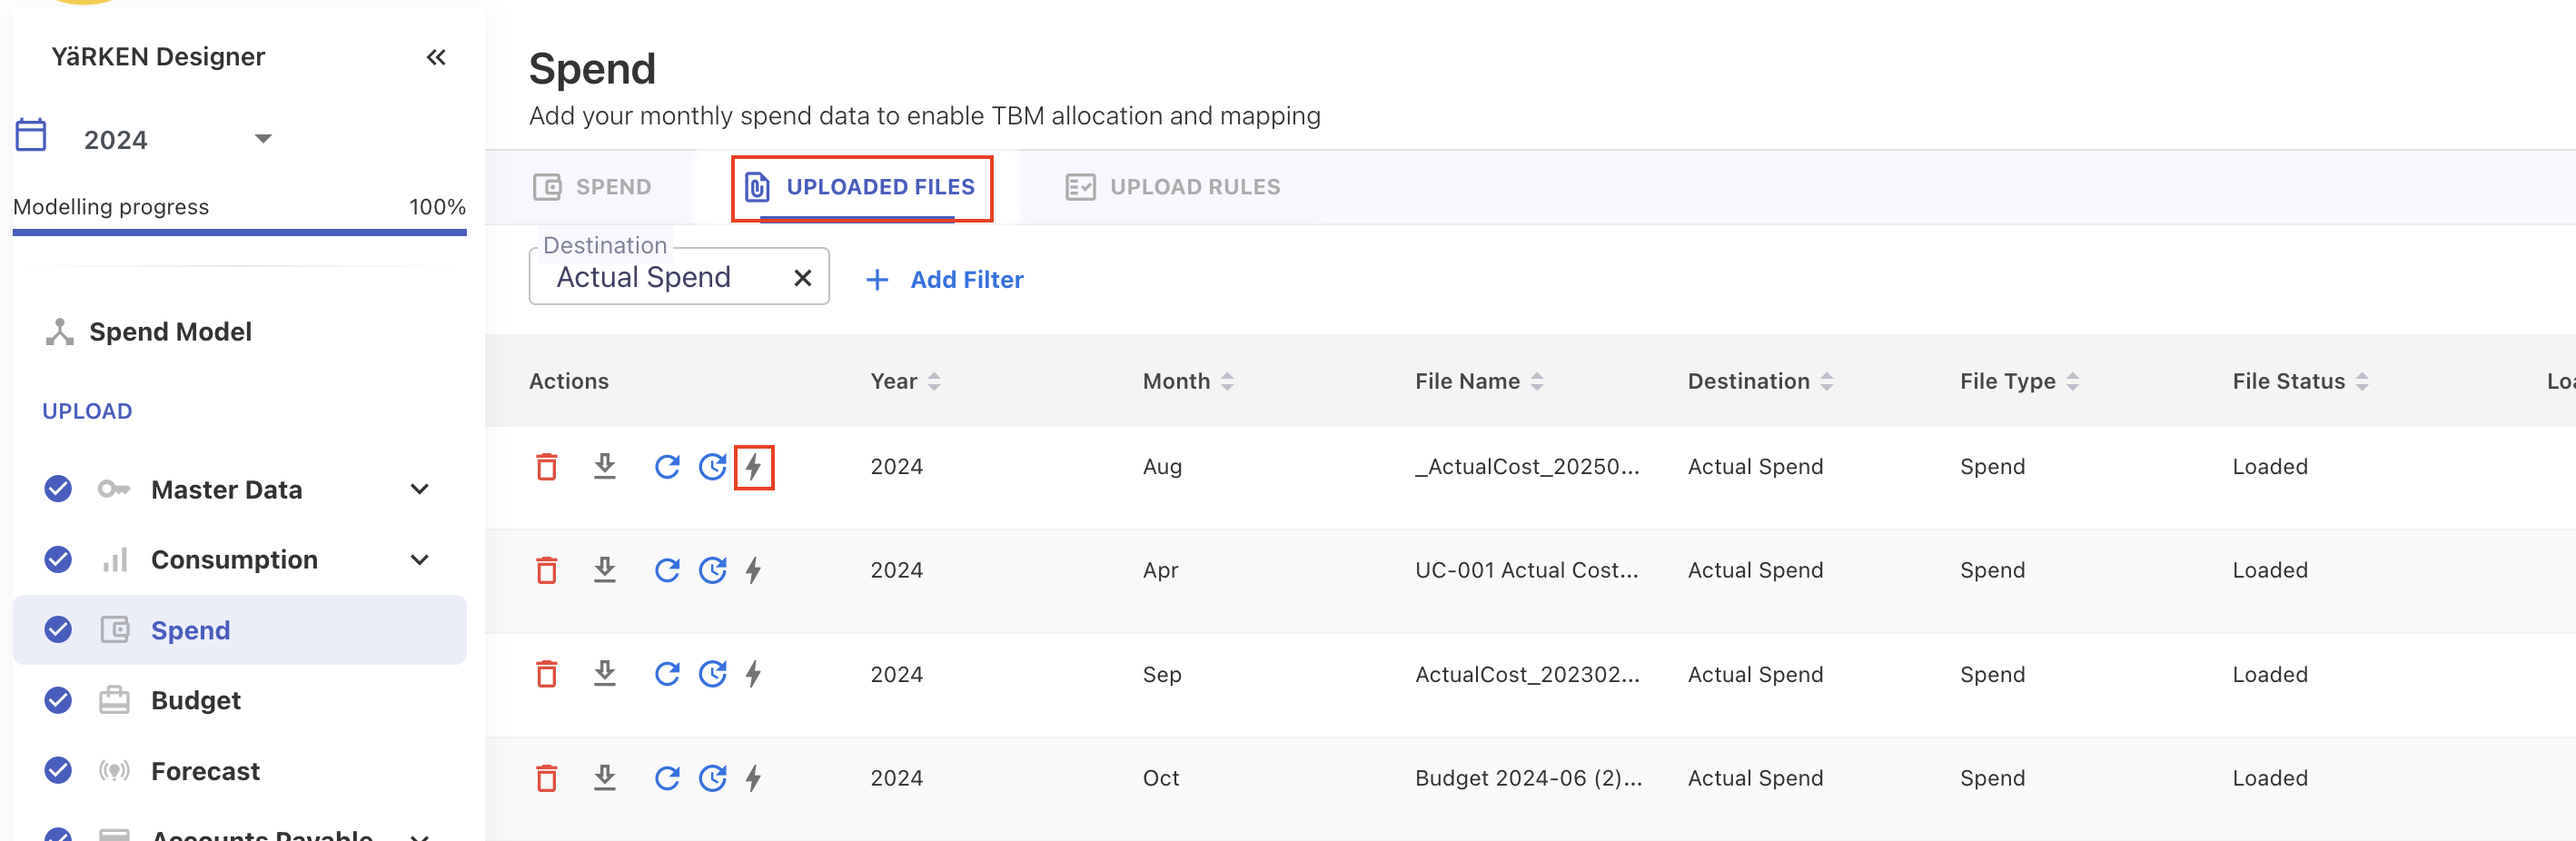The image size is (2576, 841).
Task: Click the Budget briefcase icon in sidebar
Action: (114, 700)
